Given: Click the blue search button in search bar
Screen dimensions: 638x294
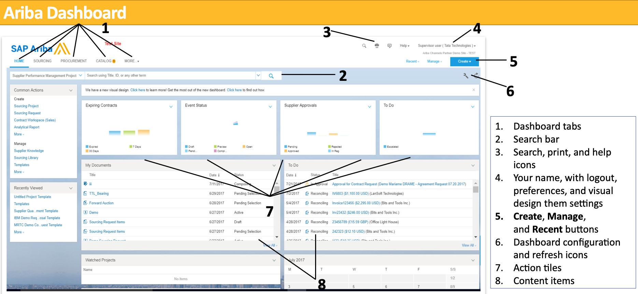Looking at the screenshot, I should tap(271, 76).
